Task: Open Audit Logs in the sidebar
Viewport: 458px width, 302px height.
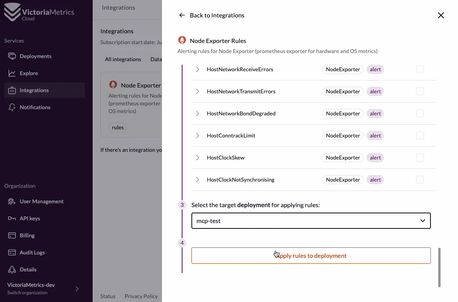Action: click(45, 252)
